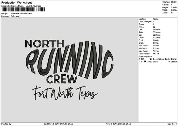Viewport: 178px width, 126px height.
Task: Click the Total Bobbin value 94.45ft
Action: [156, 54]
